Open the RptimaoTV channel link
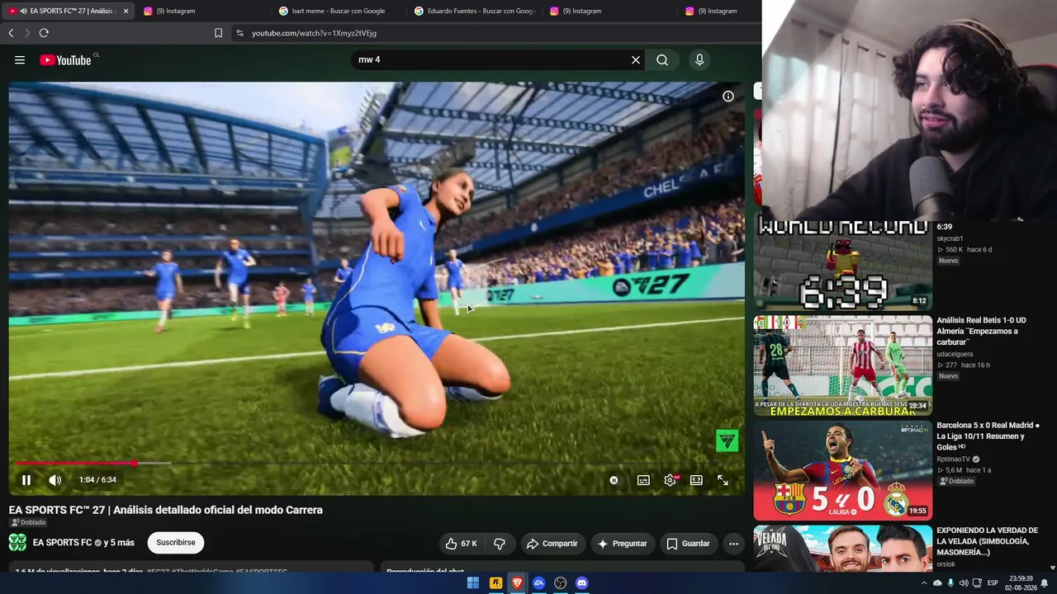This screenshot has height=594, width=1057. [x=953, y=459]
